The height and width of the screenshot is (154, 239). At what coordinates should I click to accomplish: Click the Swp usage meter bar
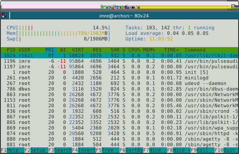(58, 39)
